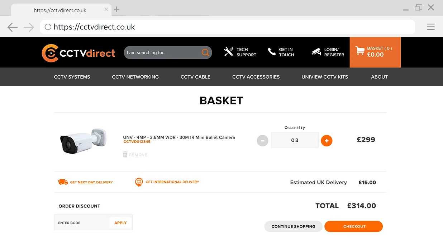Click the international delivery globe icon
The width and height of the screenshot is (443, 244).
[139, 182]
